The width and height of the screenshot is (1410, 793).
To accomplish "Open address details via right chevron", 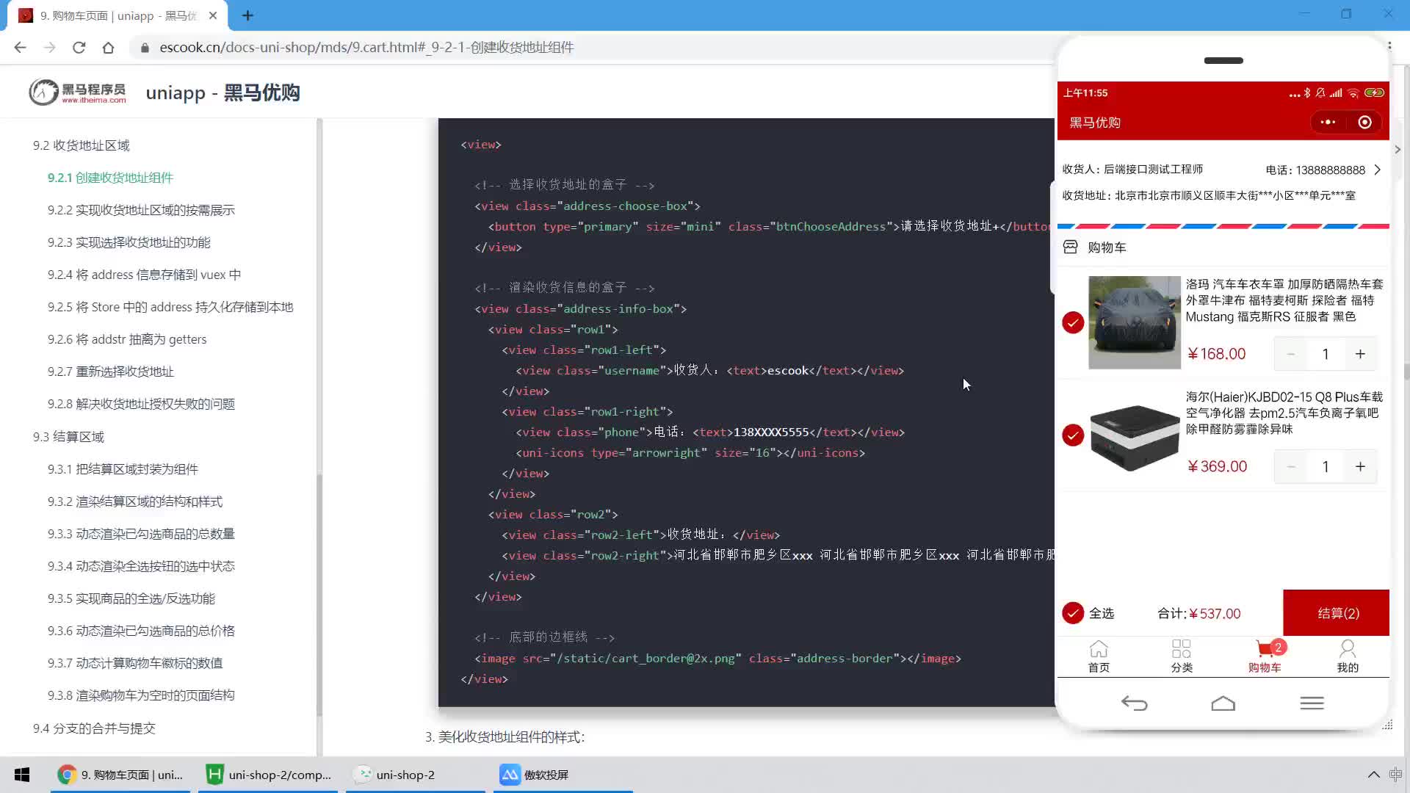I will click(x=1378, y=170).
